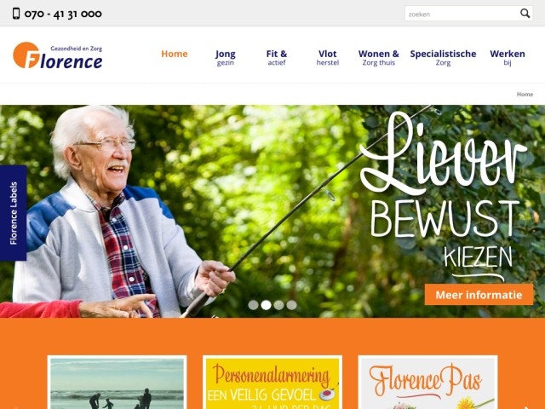Click the Home breadcrumb link
The width and height of the screenshot is (545, 409).
[525, 95]
